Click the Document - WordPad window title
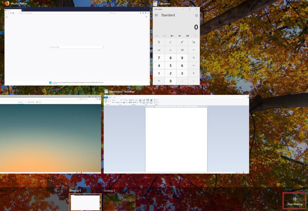Image resolution: width=308 pixels, height=211 pixels. [122, 92]
